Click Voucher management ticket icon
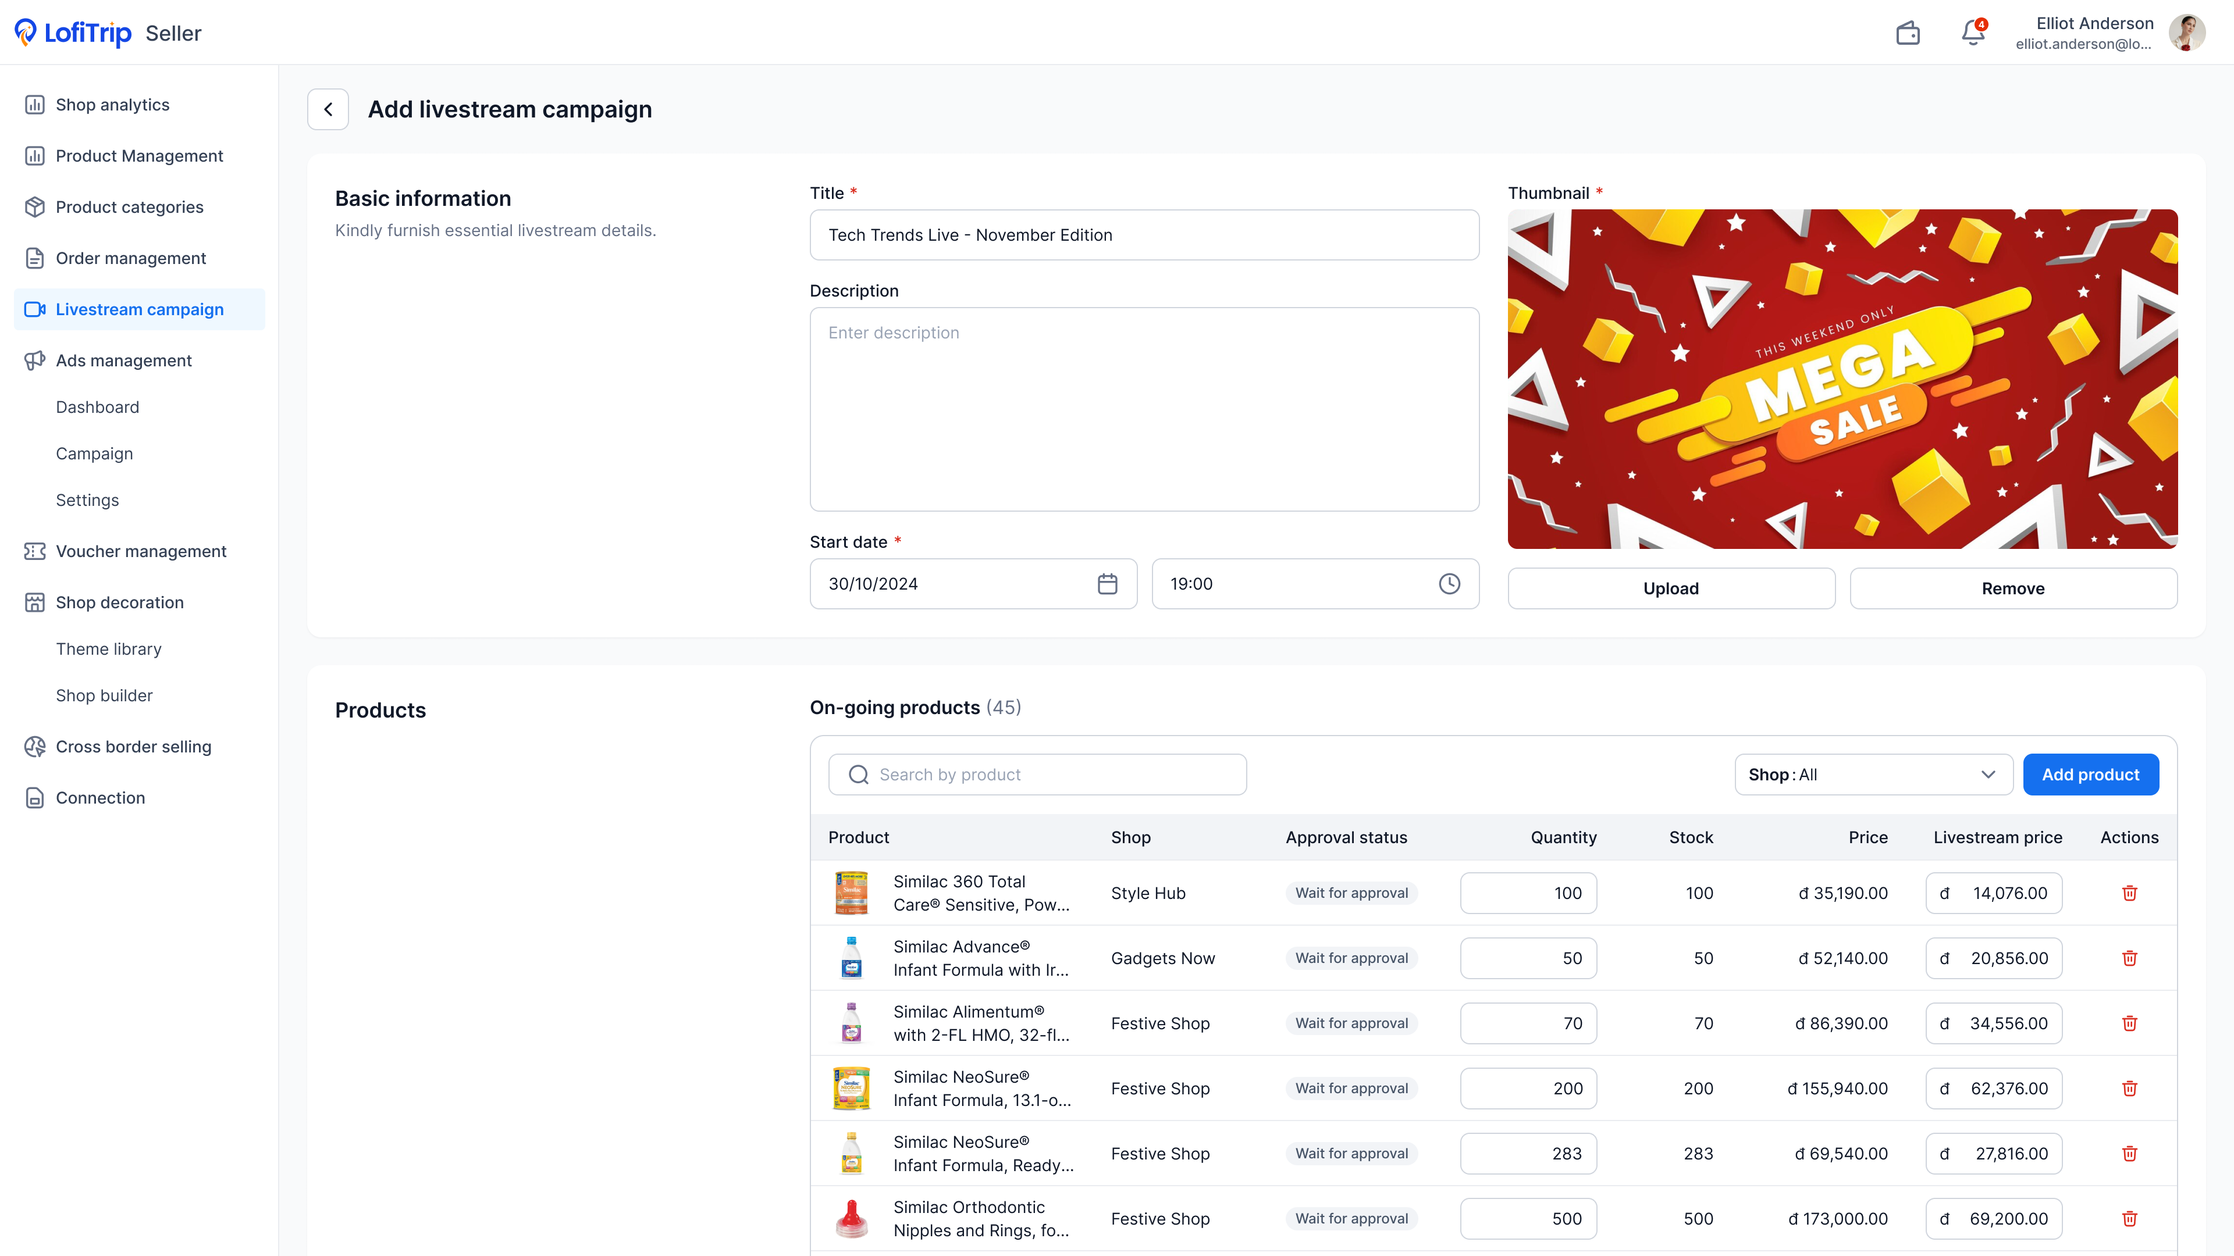Image resolution: width=2234 pixels, height=1256 pixels. click(35, 551)
